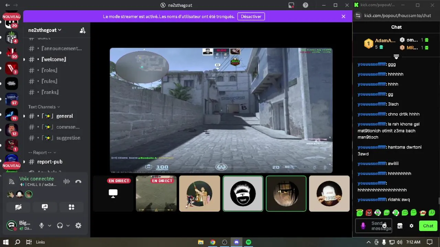Open the welcome channel
440x247 pixels.
click(x=55, y=59)
